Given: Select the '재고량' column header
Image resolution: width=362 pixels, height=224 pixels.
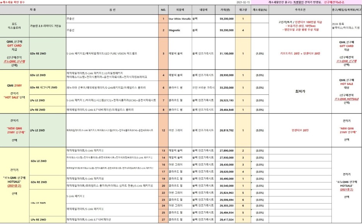Looking at the screenshot, I should [x=243, y=10].
